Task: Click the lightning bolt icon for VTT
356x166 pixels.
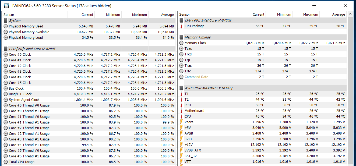Action: click(181, 161)
